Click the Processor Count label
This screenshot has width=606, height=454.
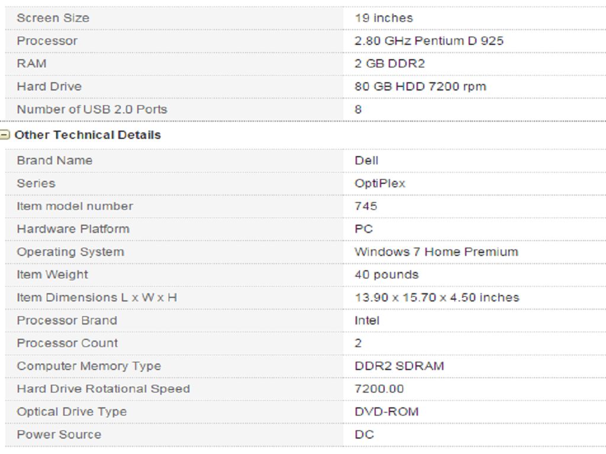click(x=67, y=343)
